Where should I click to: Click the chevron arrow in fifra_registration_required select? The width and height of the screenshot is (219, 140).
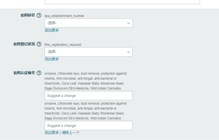click(128, 52)
